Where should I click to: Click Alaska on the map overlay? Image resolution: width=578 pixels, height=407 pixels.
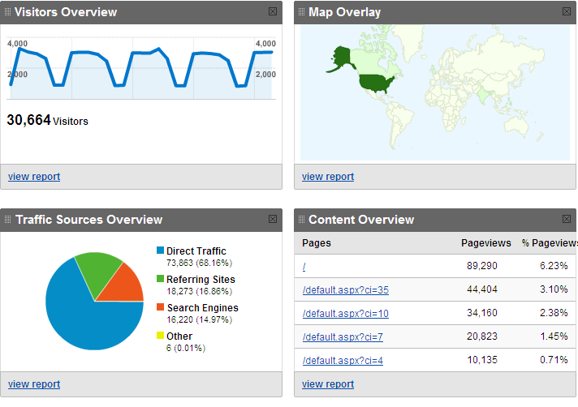click(342, 57)
